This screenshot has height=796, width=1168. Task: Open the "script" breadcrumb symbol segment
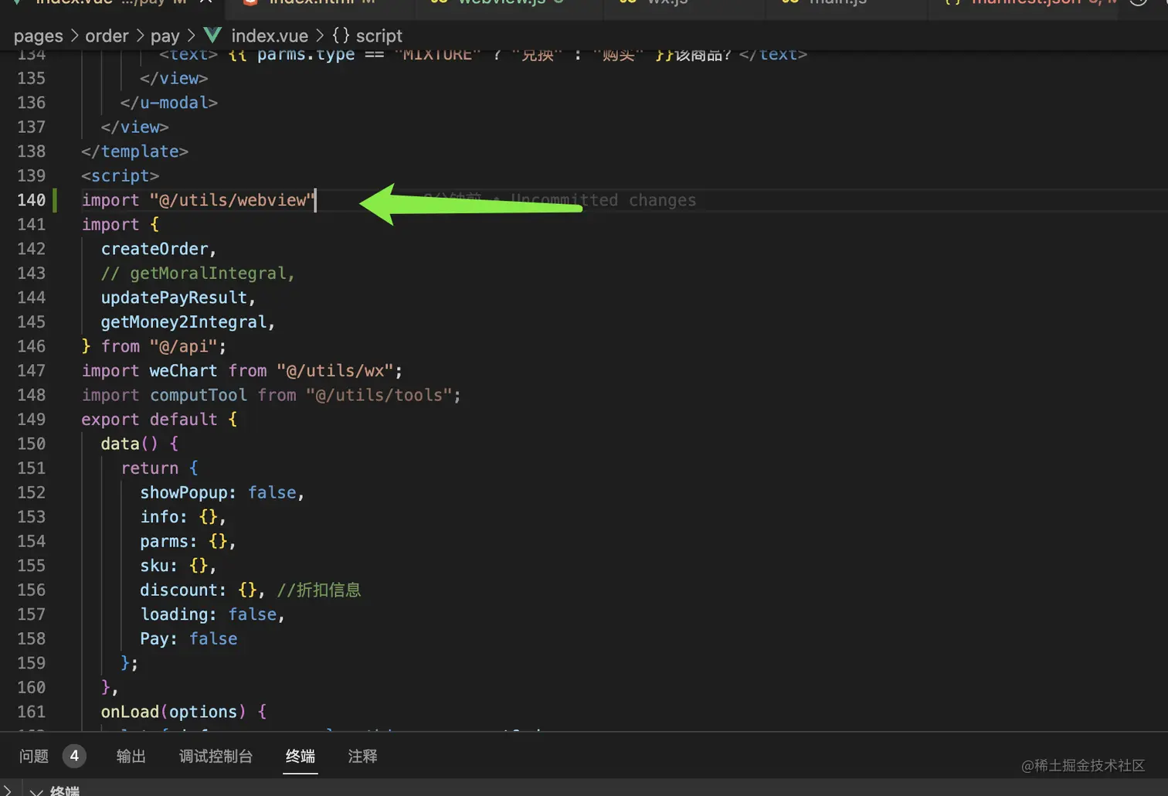pyautogui.click(x=379, y=36)
